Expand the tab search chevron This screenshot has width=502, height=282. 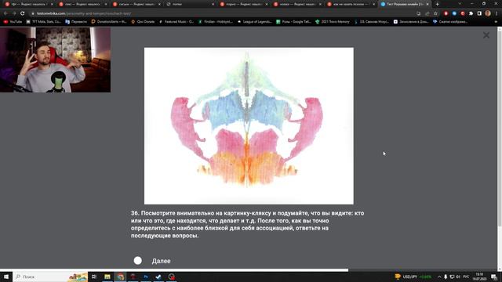tap(460, 4)
